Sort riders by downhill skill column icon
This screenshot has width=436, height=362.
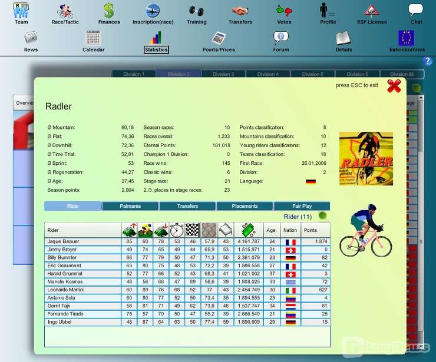pyautogui.click(x=161, y=230)
